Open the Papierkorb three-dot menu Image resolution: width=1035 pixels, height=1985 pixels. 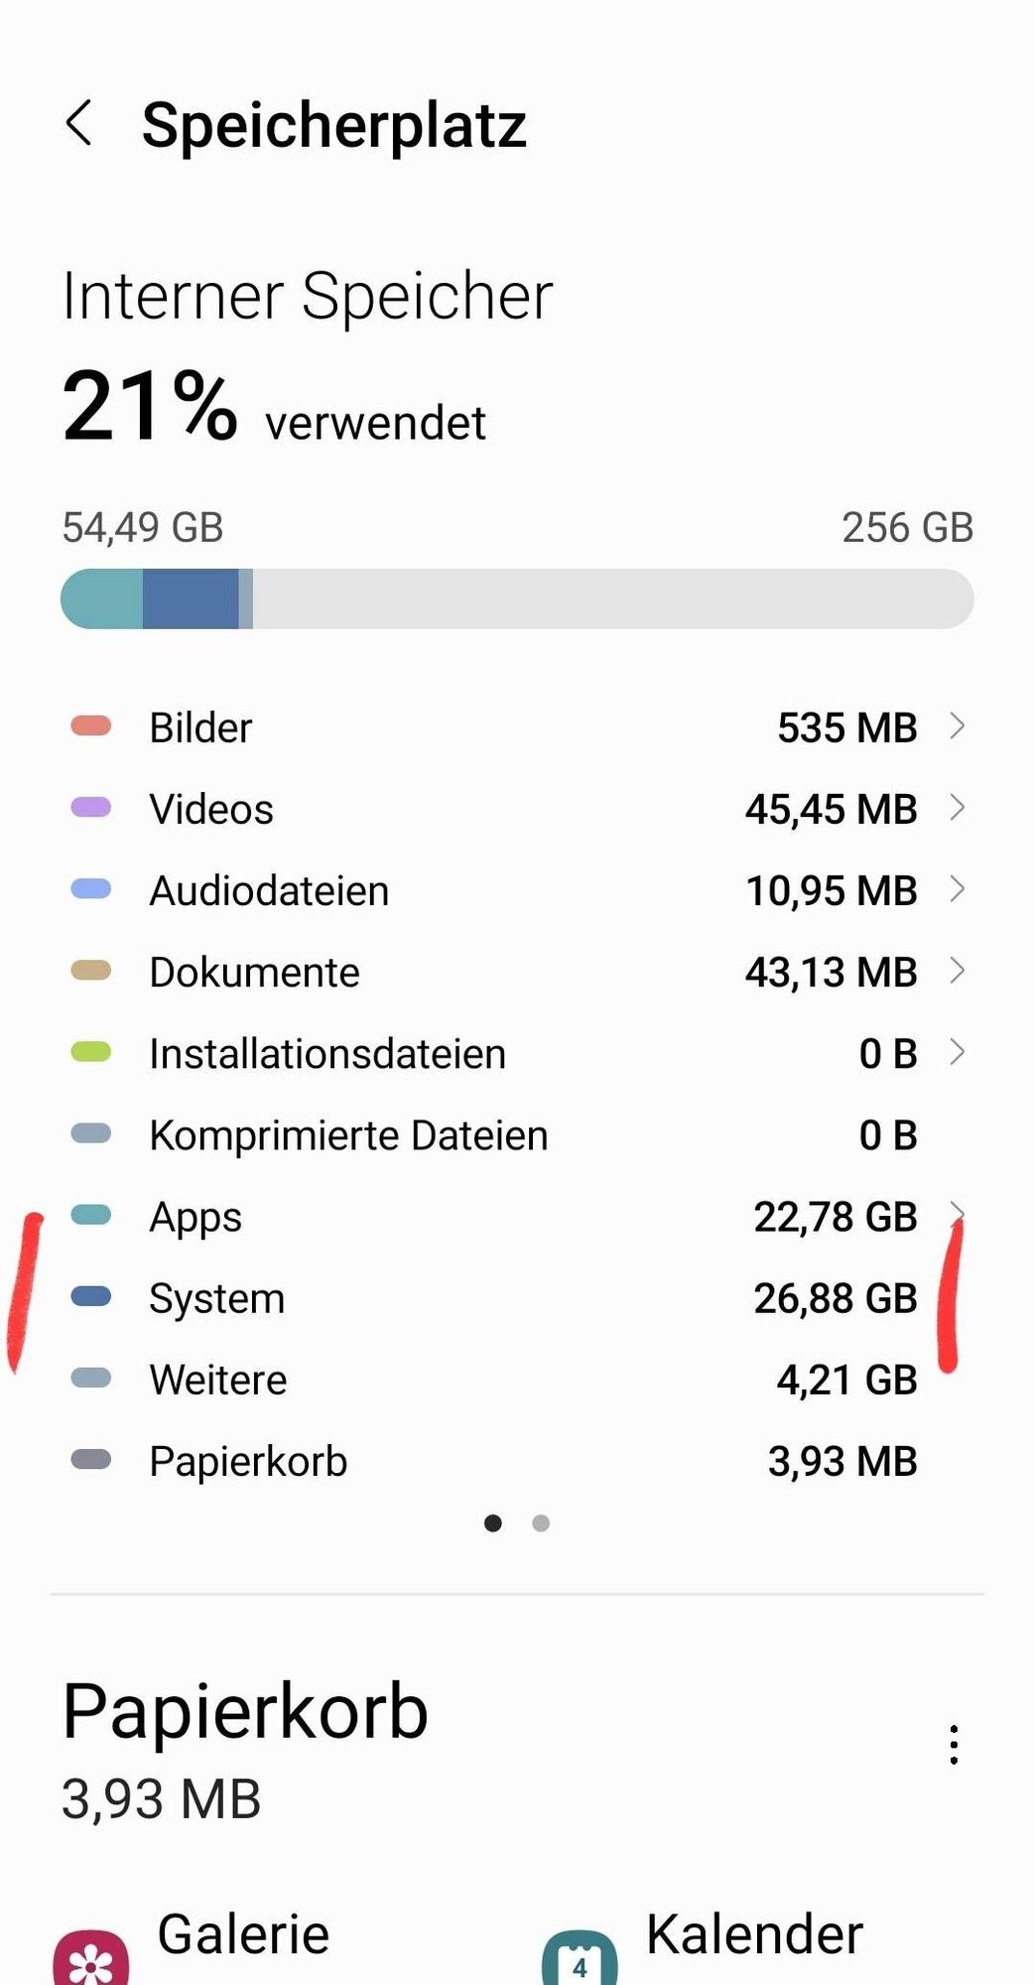(953, 1744)
